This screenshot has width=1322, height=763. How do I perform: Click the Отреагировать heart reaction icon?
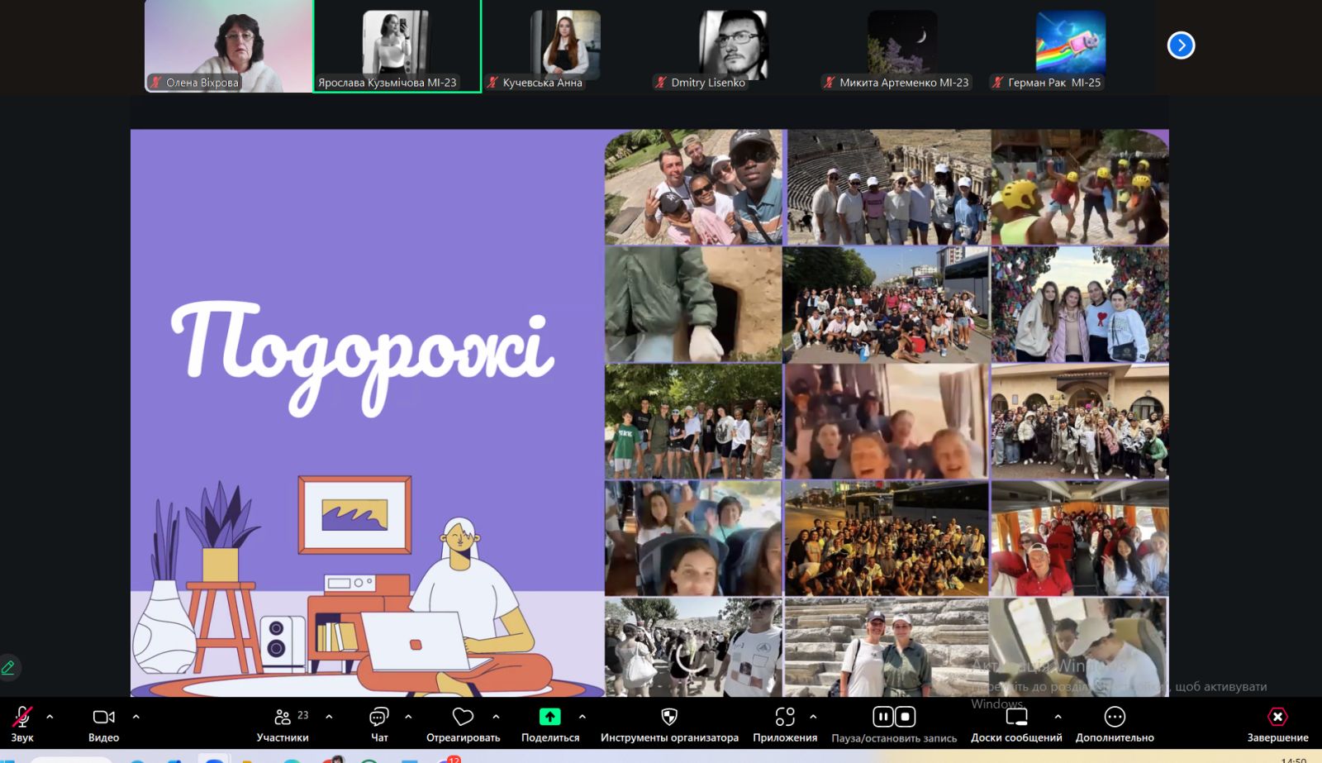tap(463, 717)
